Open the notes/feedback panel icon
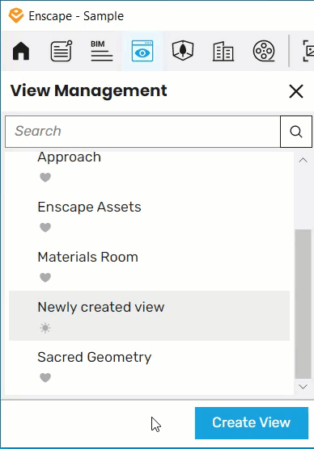The height and width of the screenshot is (449, 314). pos(62,51)
